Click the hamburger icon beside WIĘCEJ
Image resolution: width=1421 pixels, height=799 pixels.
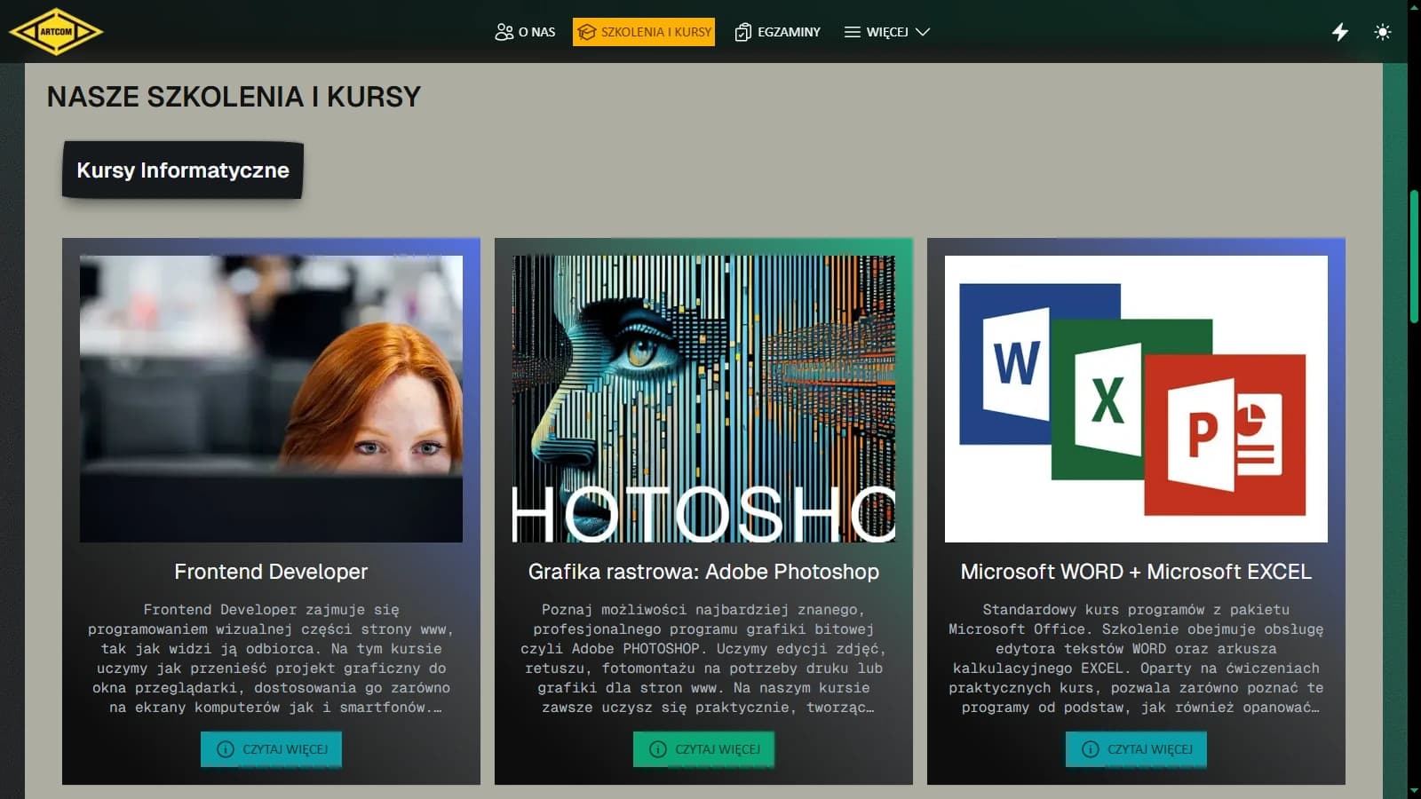[851, 31]
